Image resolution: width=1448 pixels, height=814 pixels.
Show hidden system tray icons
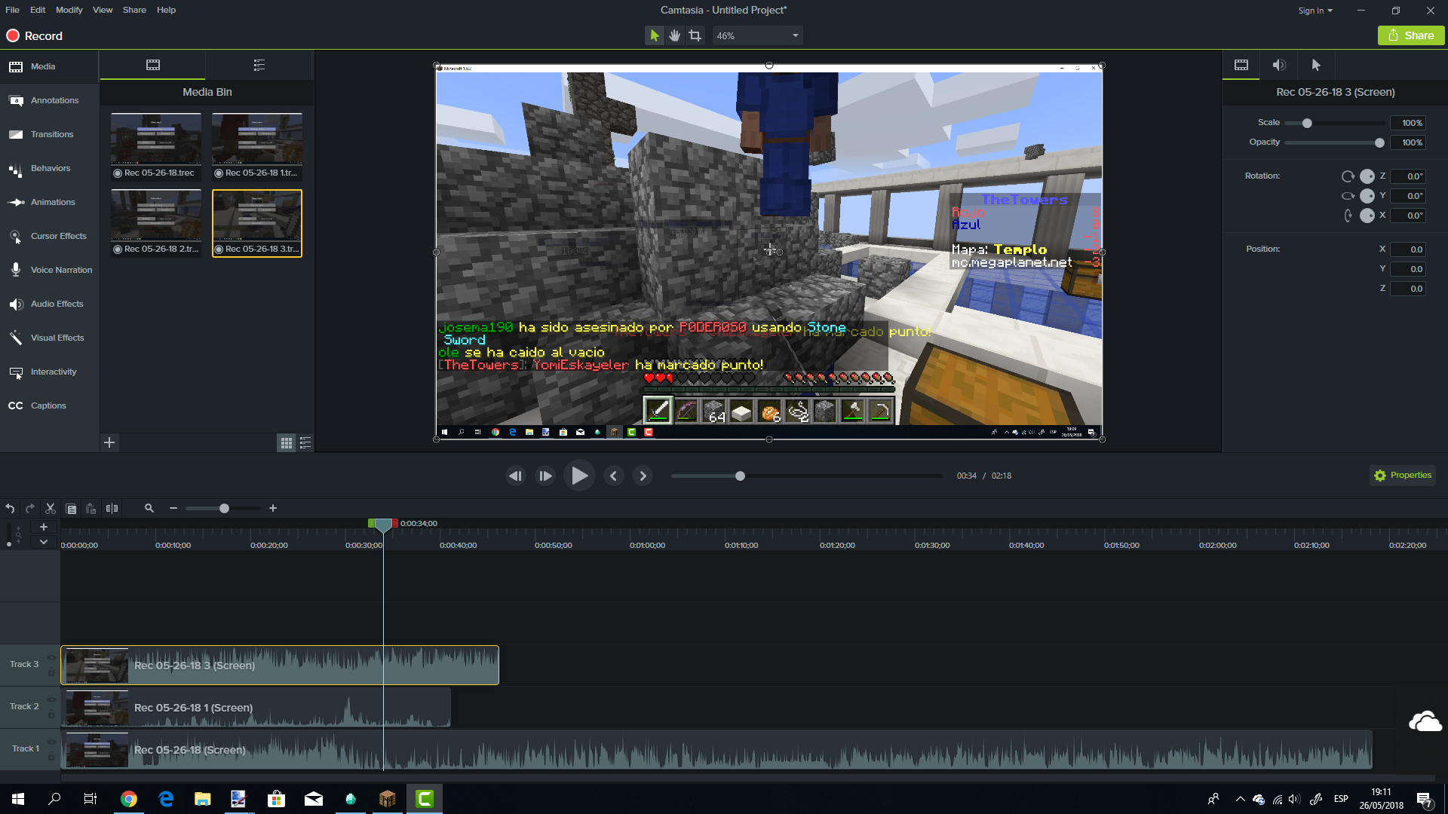click(x=1240, y=799)
